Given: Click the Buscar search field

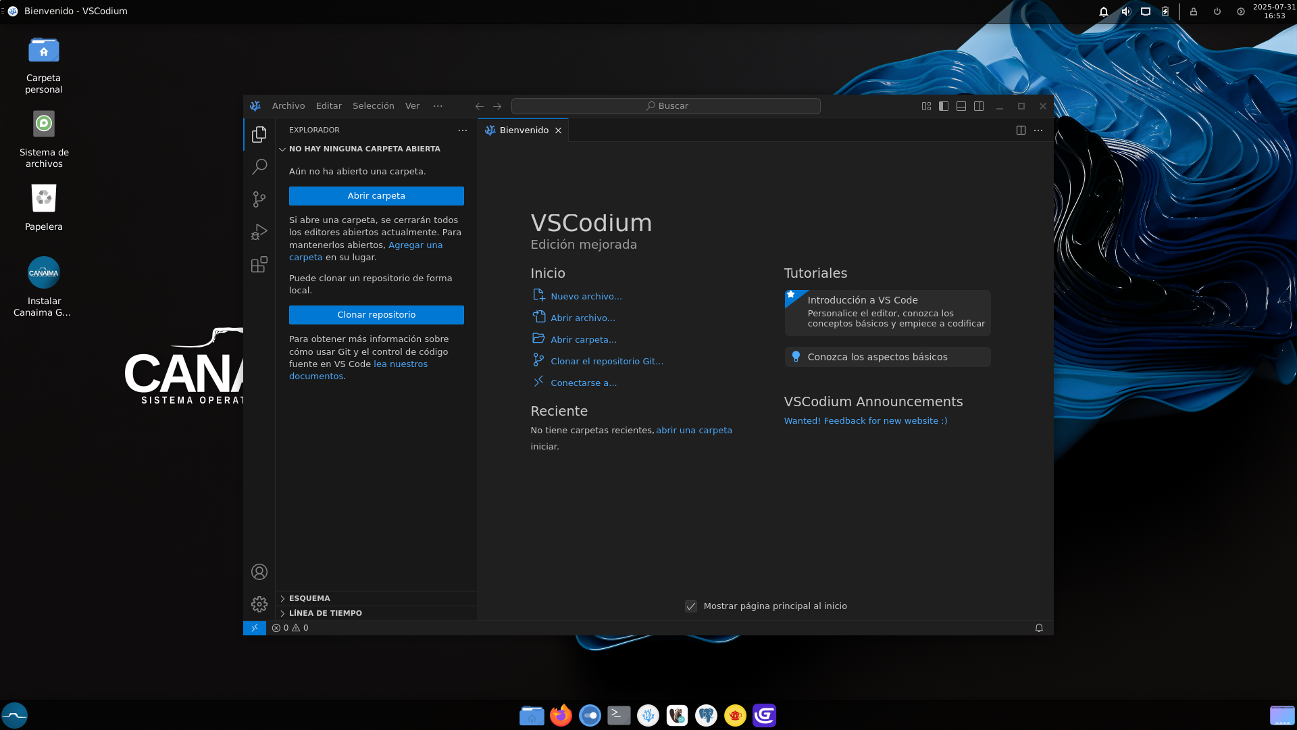Looking at the screenshot, I should 666,105.
